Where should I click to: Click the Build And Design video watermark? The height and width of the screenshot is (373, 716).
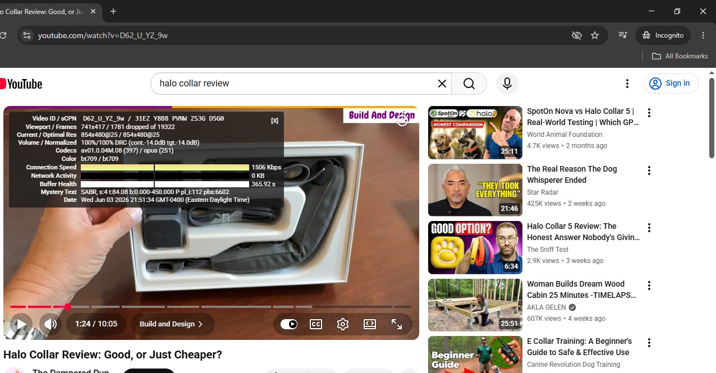point(382,115)
